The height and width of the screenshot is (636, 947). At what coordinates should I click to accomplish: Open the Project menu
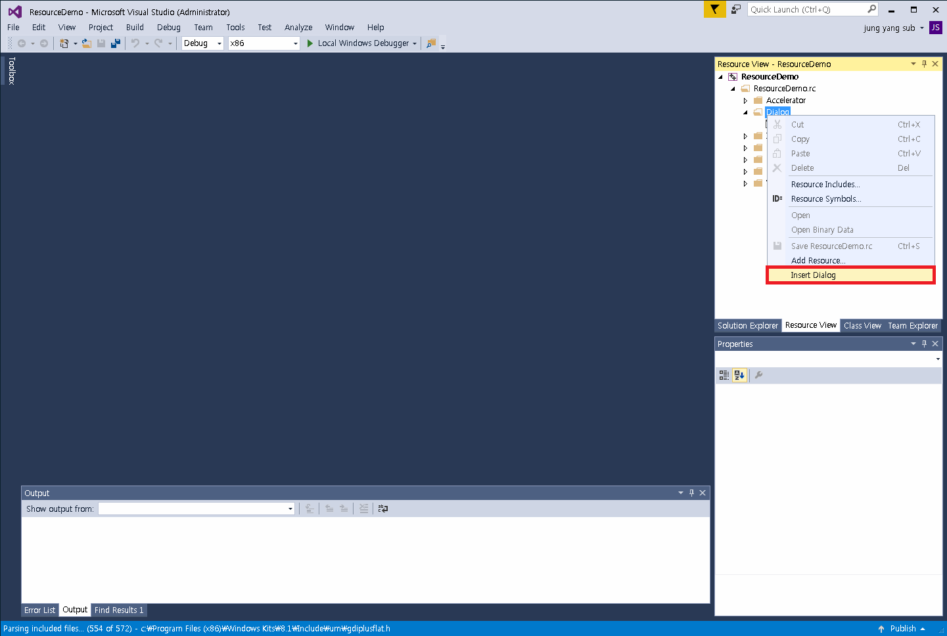coord(101,28)
